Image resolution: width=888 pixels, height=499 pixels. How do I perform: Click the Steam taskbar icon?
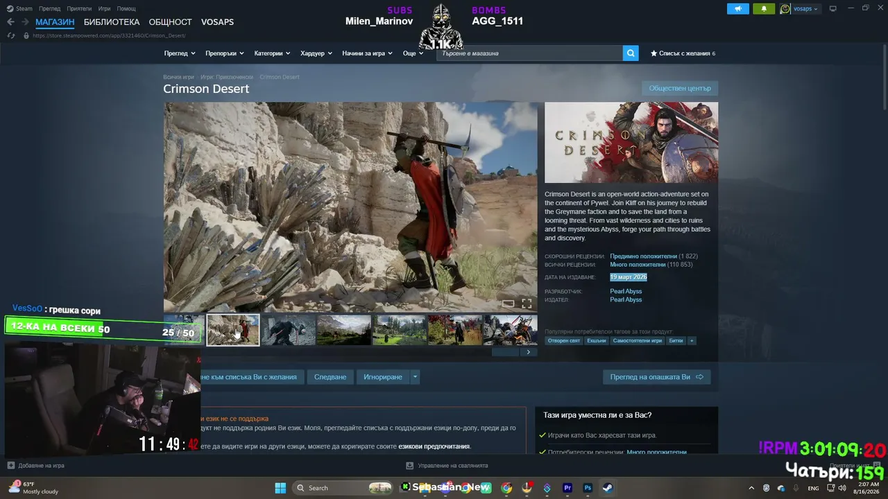tap(607, 488)
